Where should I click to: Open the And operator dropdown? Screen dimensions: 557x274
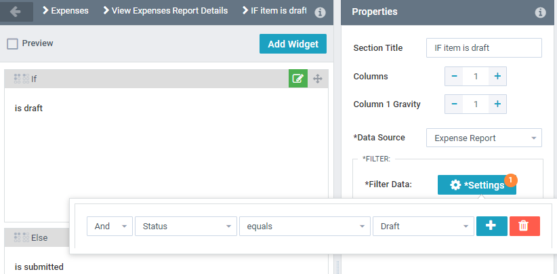109,227
